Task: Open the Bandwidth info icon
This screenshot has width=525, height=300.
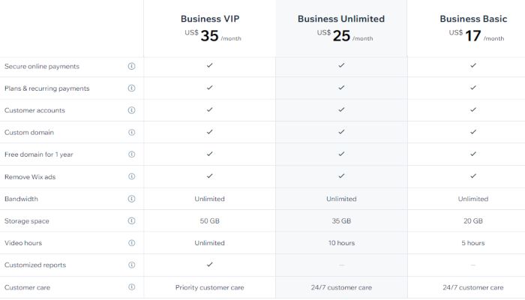Action: tap(132, 199)
